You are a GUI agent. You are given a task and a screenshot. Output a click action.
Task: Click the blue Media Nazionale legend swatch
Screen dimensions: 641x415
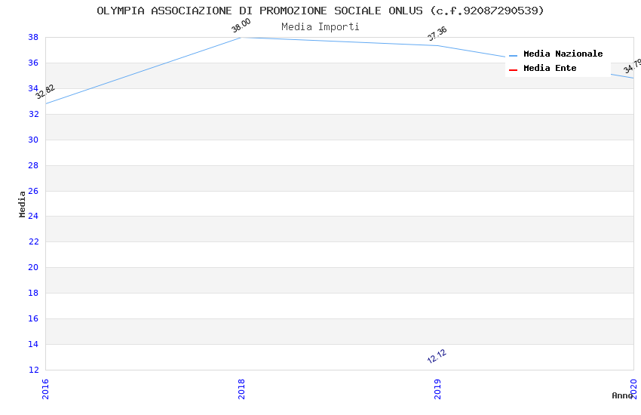point(513,56)
